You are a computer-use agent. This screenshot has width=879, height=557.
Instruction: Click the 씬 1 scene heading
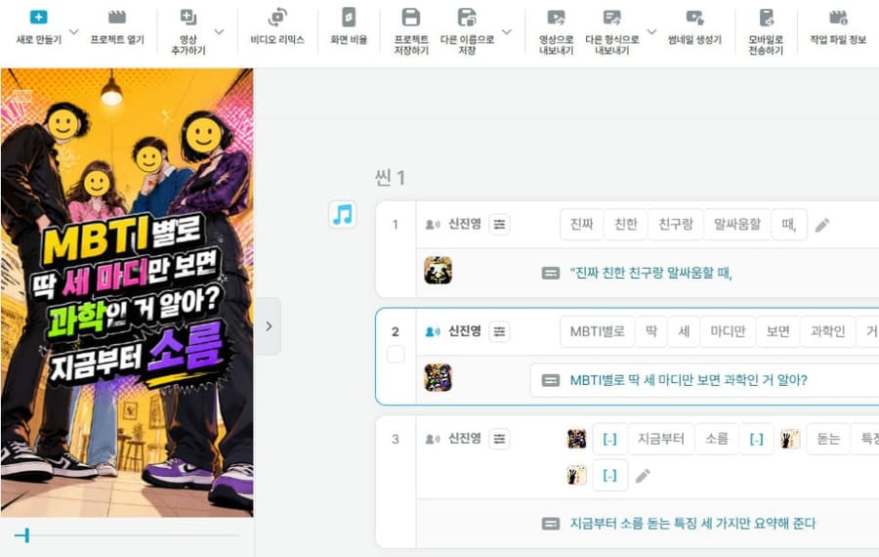coord(390,178)
